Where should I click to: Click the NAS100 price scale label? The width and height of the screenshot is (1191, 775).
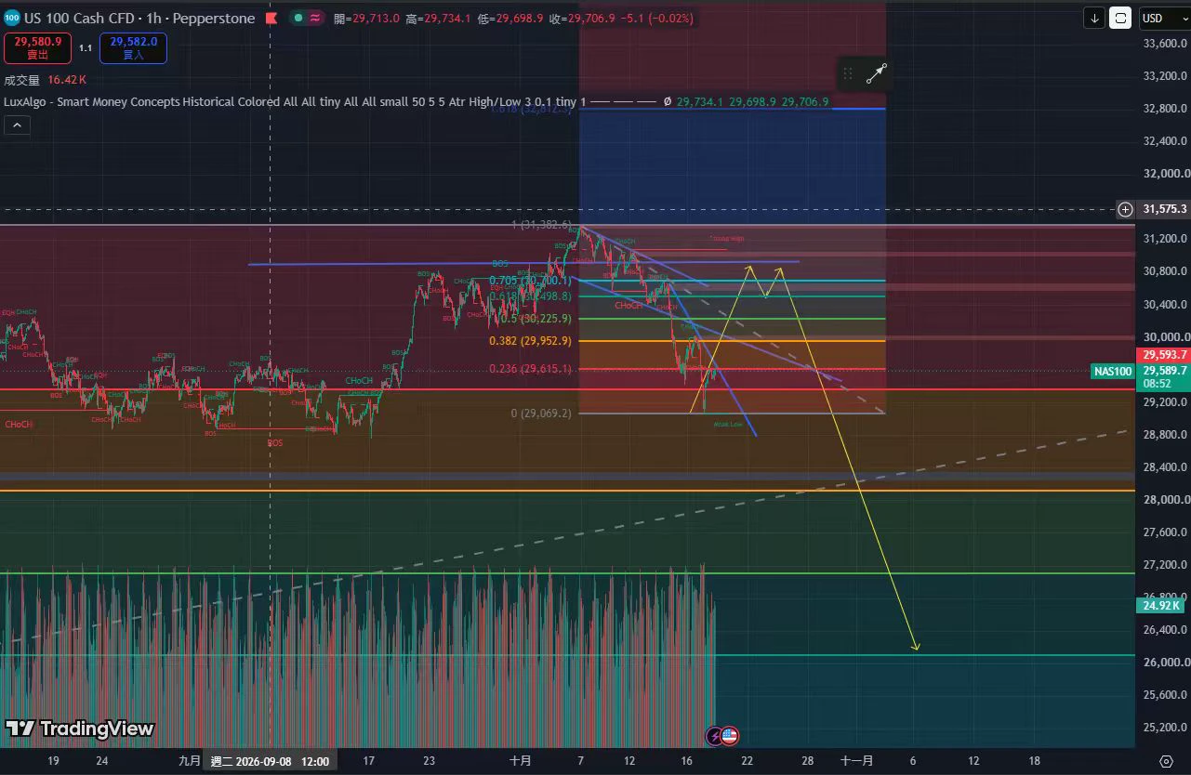coord(1114,372)
